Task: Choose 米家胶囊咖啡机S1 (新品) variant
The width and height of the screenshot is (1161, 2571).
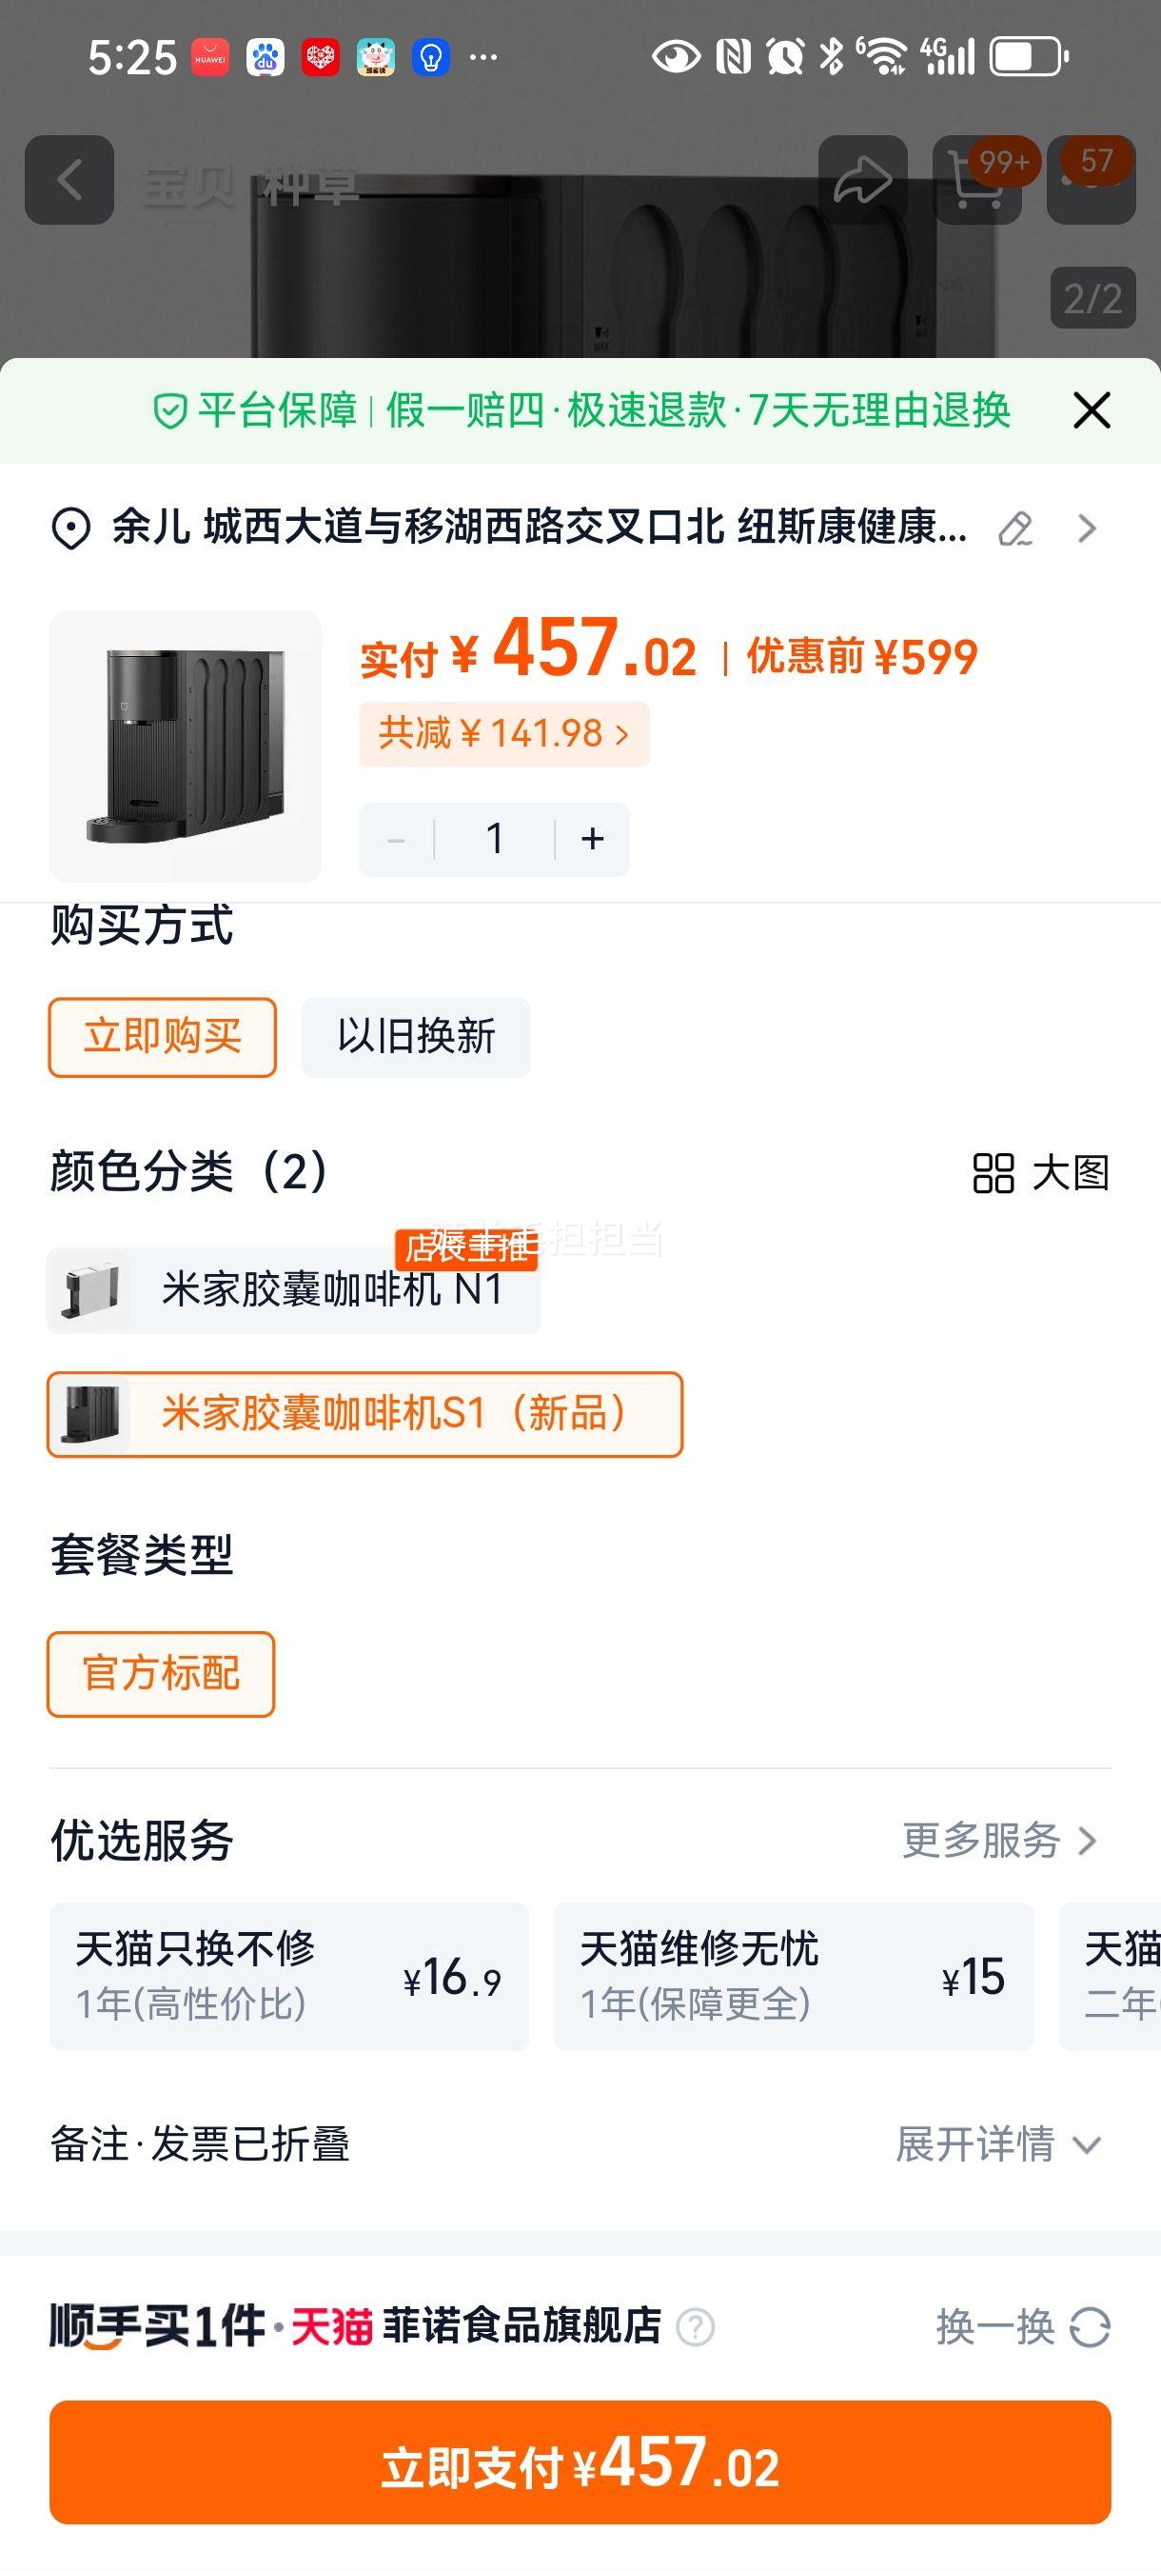Action: click(x=364, y=1414)
